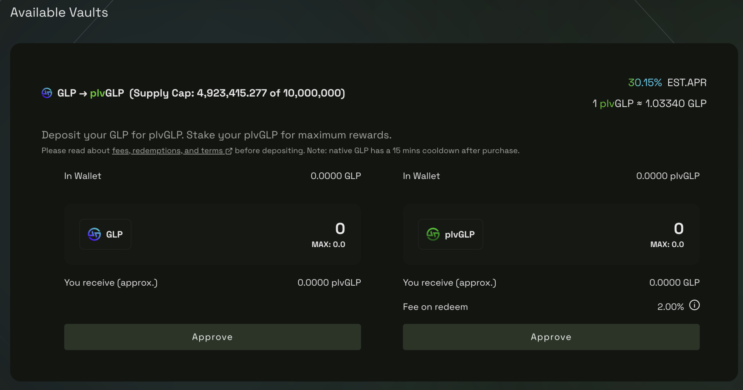Approve the plvGLP redemption

pyautogui.click(x=551, y=337)
